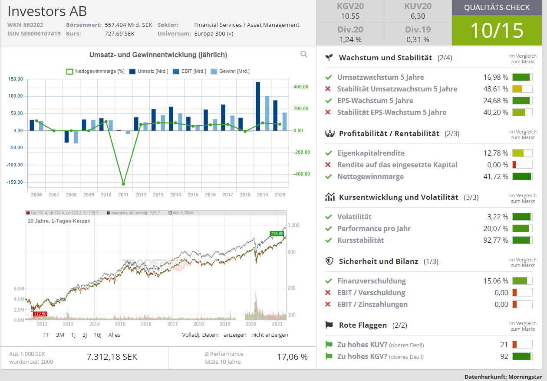Viewport: 547px width, 381px height.
Task: Click the WKN 869202 text
Action: (25, 25)
